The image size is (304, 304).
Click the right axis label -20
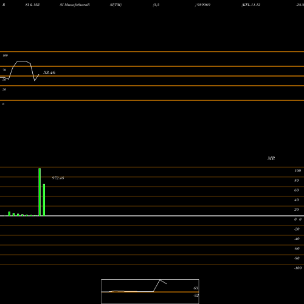(x=297, y=229)
